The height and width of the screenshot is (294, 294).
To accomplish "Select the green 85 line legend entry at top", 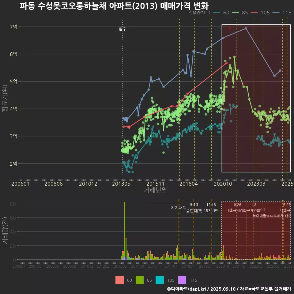I will click(x=240, y=13).
